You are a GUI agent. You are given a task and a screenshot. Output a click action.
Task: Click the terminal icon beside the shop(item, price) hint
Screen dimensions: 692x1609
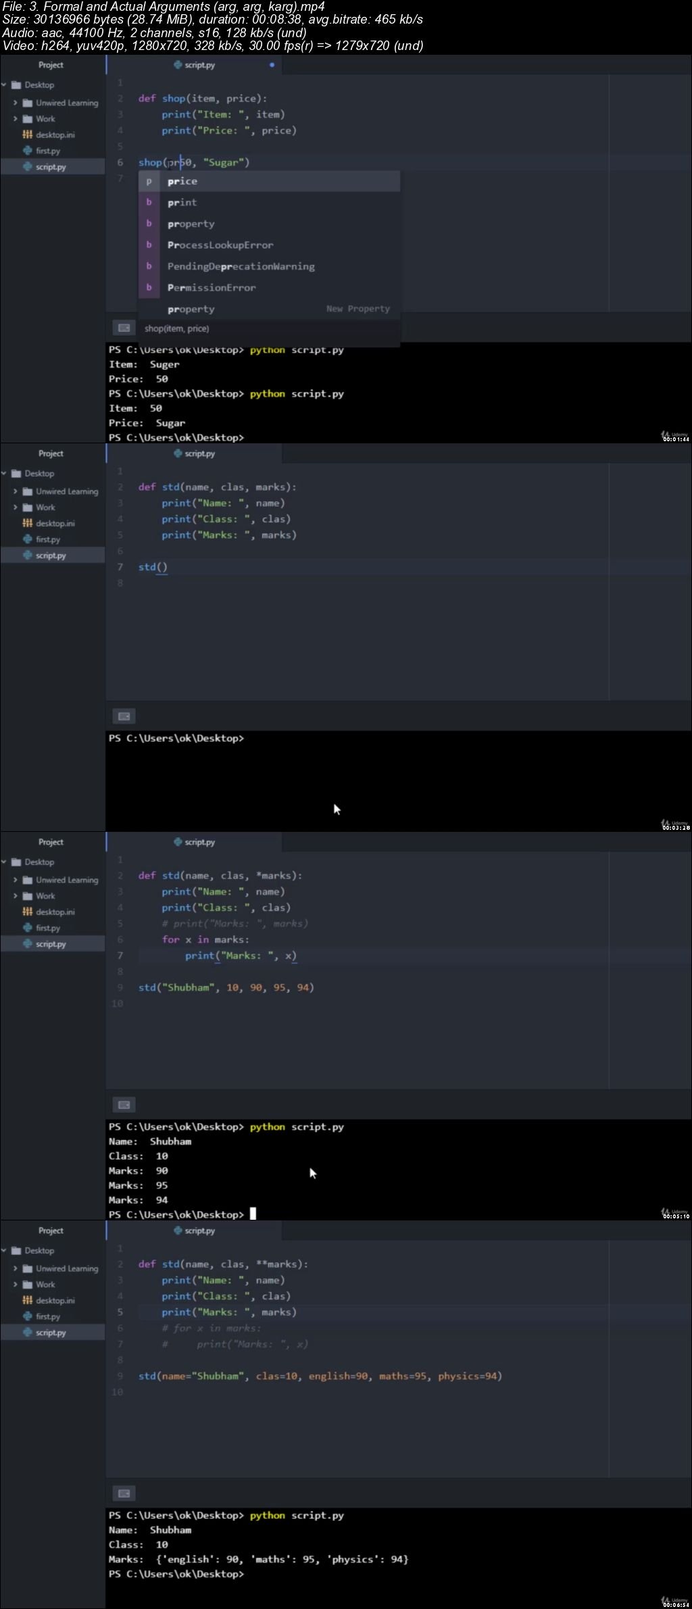[x=124, y=328]
